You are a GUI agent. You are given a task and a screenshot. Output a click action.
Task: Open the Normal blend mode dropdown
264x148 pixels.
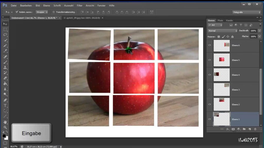tap(222, 31)
